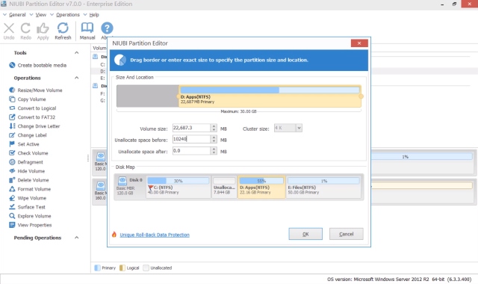Click the gray unallocated area before D:

(148, 96)
